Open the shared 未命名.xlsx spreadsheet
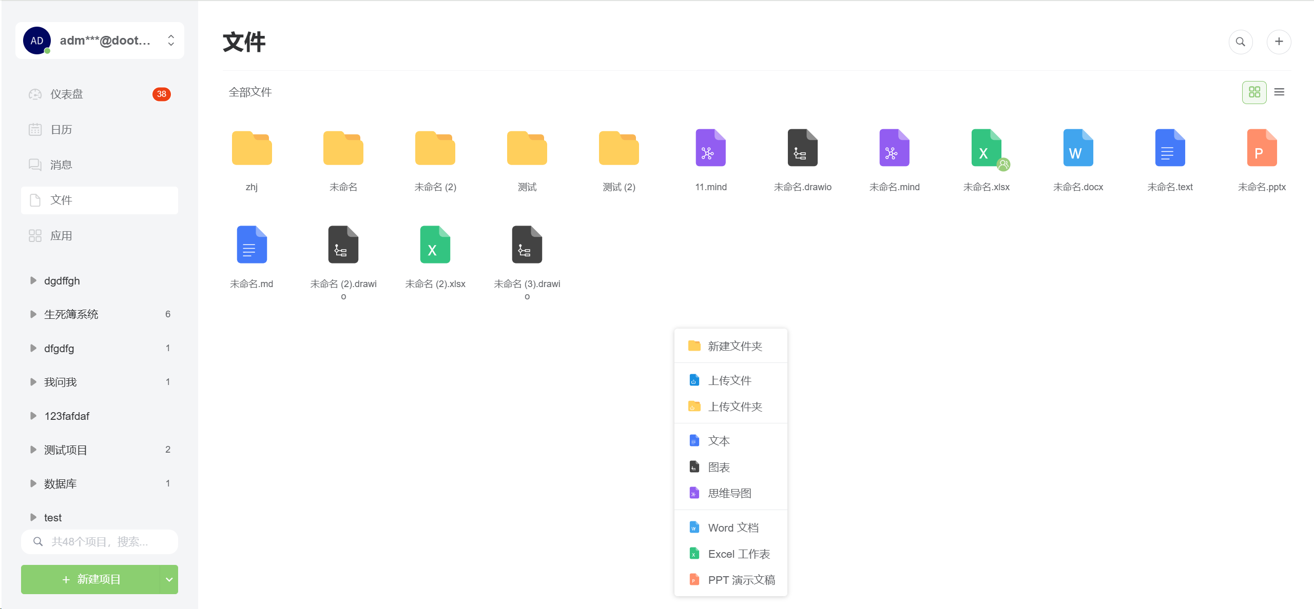 (x=986, y=148)
